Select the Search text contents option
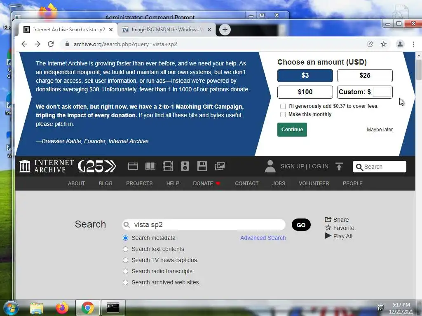 pyautogui.click(x=125, y=249)
